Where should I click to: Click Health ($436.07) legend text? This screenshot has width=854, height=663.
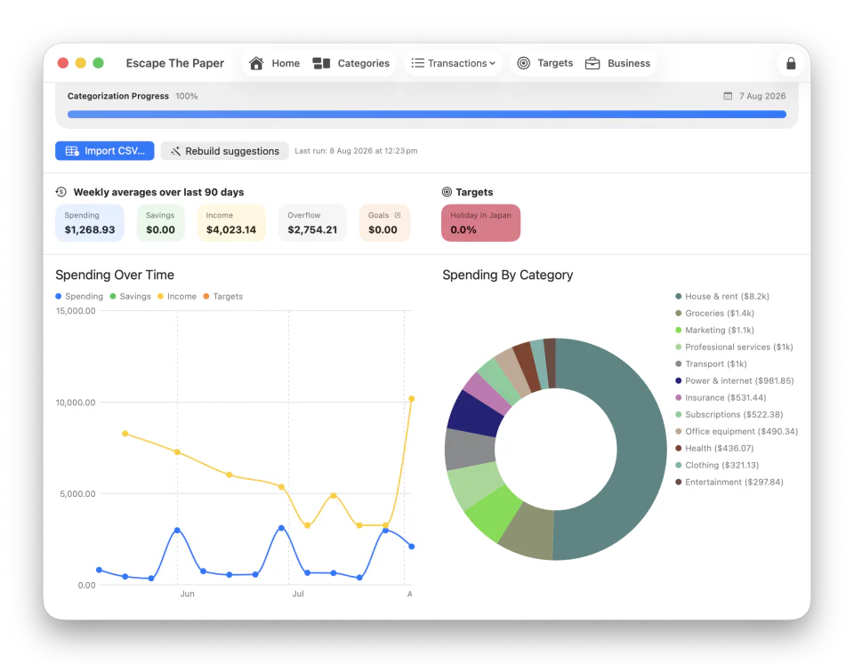click(x=720, y=448)
